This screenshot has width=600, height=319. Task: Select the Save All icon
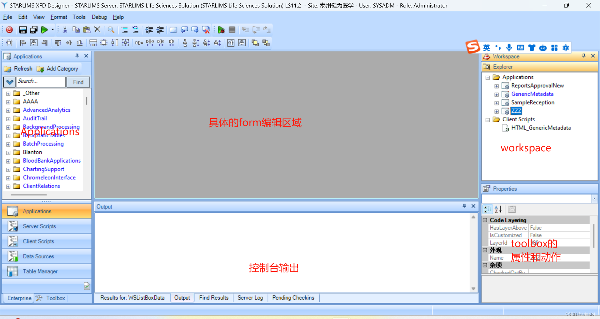pyautogui.click(x=33, y=30)
